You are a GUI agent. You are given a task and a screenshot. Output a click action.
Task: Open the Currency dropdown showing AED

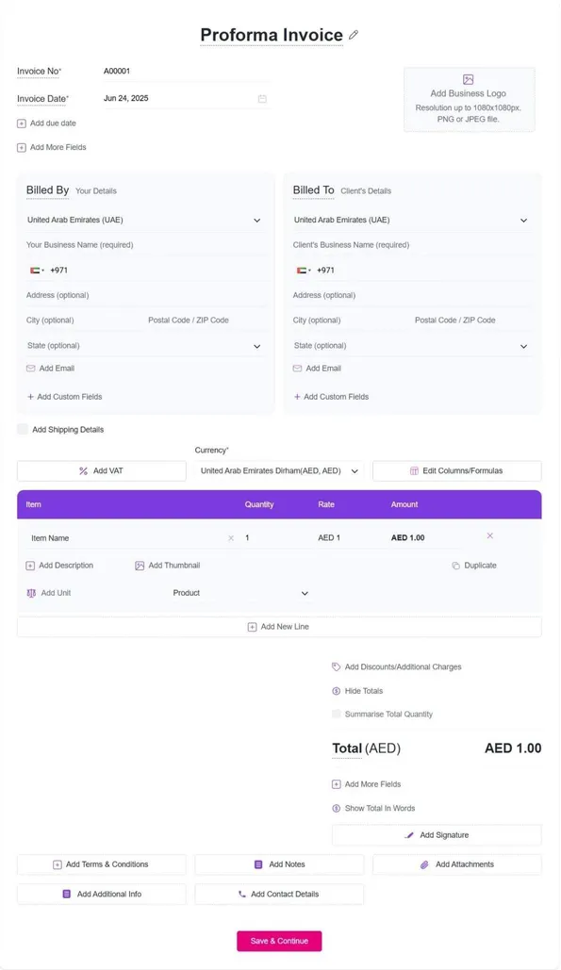pyautogui.click(x=279, y=470)
